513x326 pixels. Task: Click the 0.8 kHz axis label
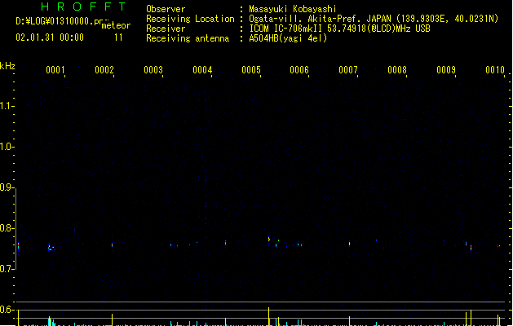click(x=7, y=228)
